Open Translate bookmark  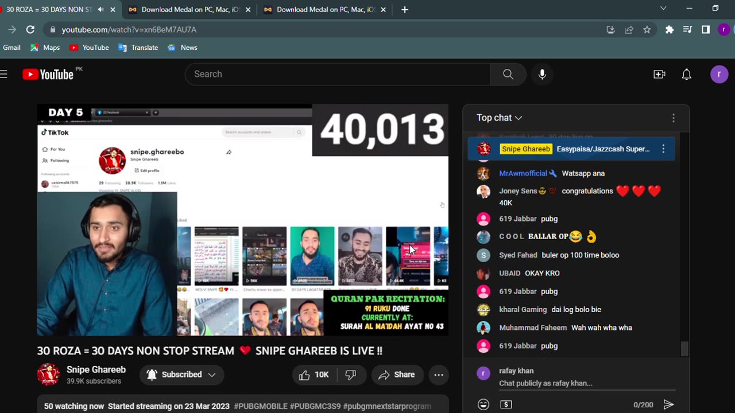click(138, 48)
